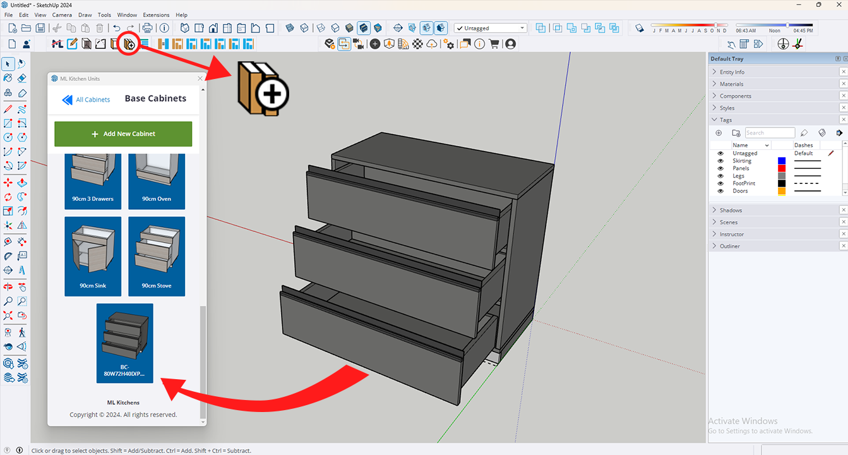Viewport: 848px width, 455px height.
Task: Toggle visibility of the Doors tag
Action: [720, 191]
